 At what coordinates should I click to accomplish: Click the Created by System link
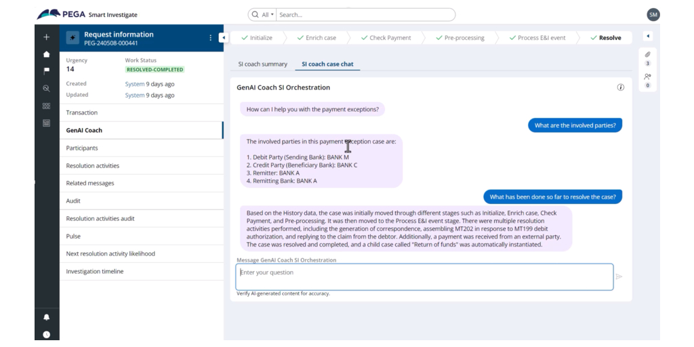click(x=135, y=83)
